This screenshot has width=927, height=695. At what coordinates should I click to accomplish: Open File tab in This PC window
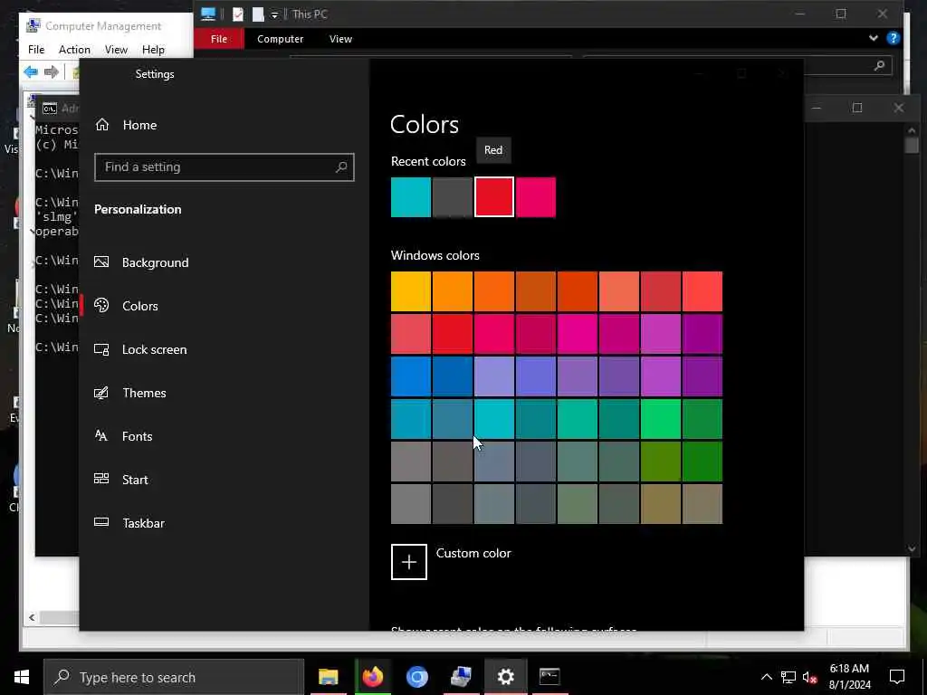click(219, 39)
